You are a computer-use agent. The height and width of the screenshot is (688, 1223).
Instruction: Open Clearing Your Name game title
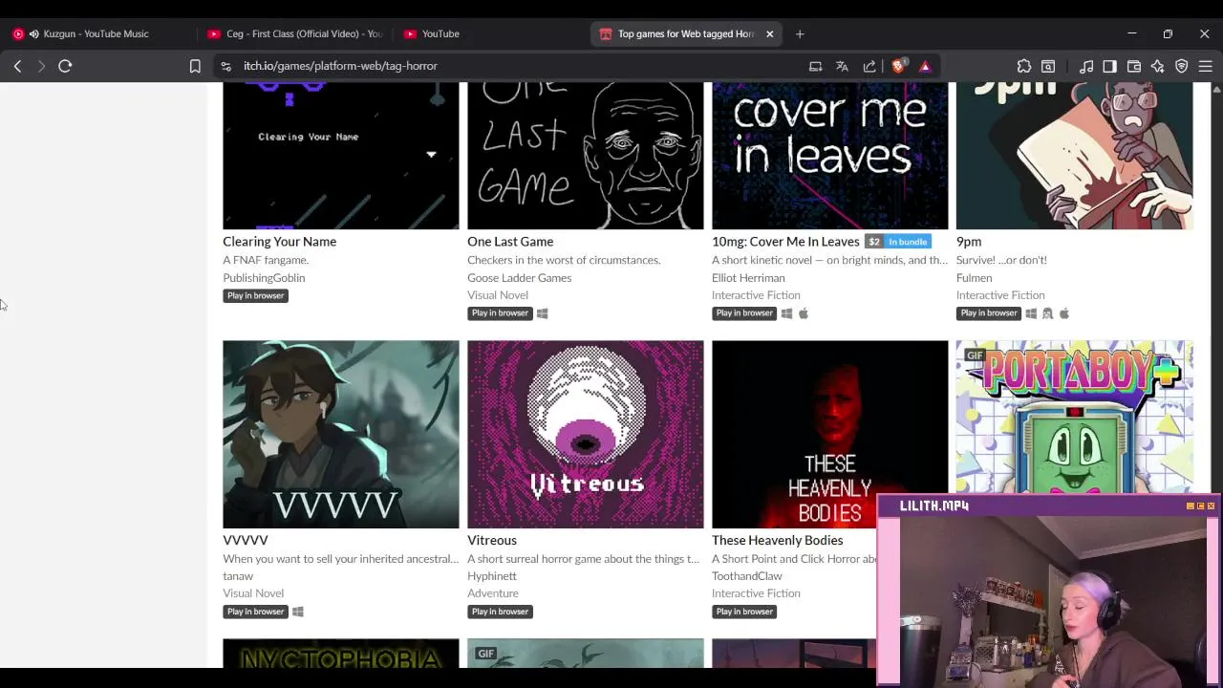coord(279,242)
